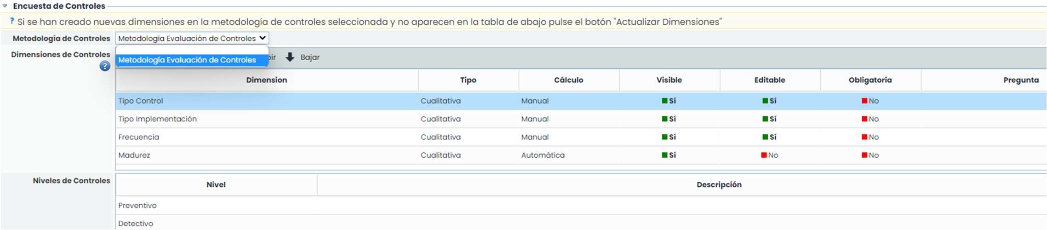This screenshot has height=230, width=1047.
Task: Click the question mark icon in the yellow notice
Action: coord(12,21)
